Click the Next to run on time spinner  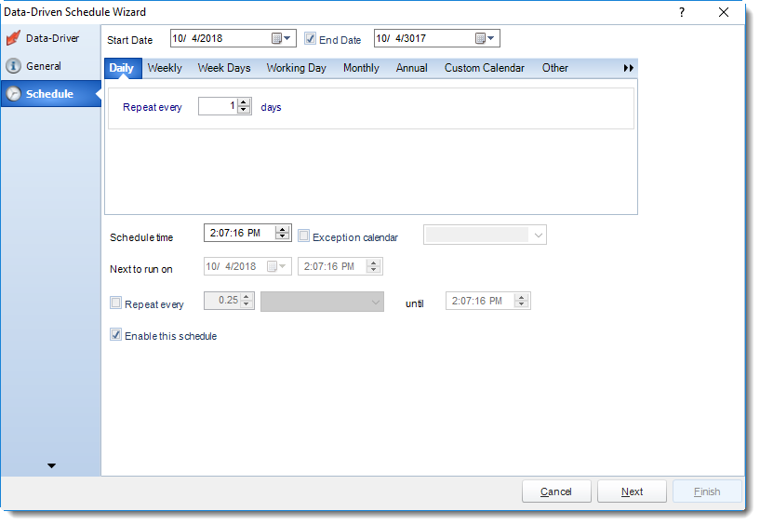pyautogui.click(x=373, y=266)
